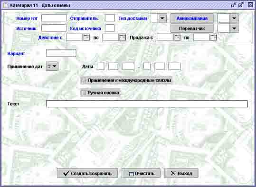Enable Применение к международным связям checkbox
Screen dimensions: 256x187
84,80
